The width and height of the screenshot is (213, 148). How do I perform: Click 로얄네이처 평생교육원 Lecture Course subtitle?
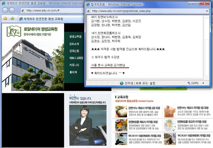[x=134, y=101]
